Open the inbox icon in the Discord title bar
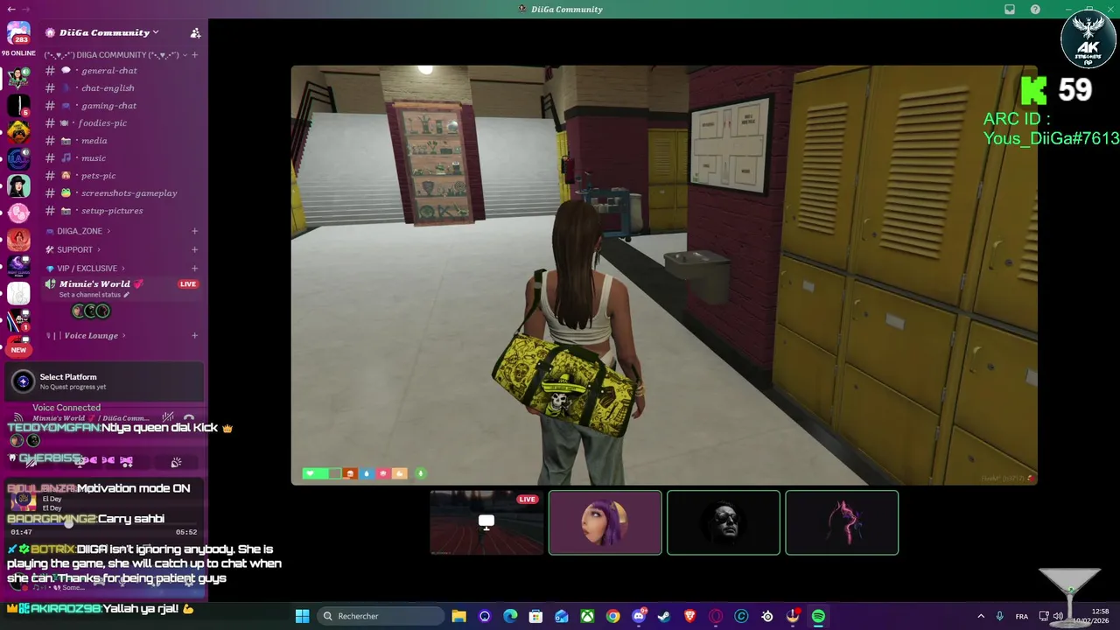1120x630 pixels. [x=1010, y=10]
